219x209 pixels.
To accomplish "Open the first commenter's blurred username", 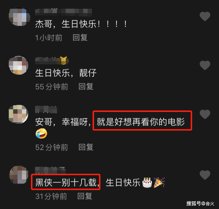I will tap(64, 12).
